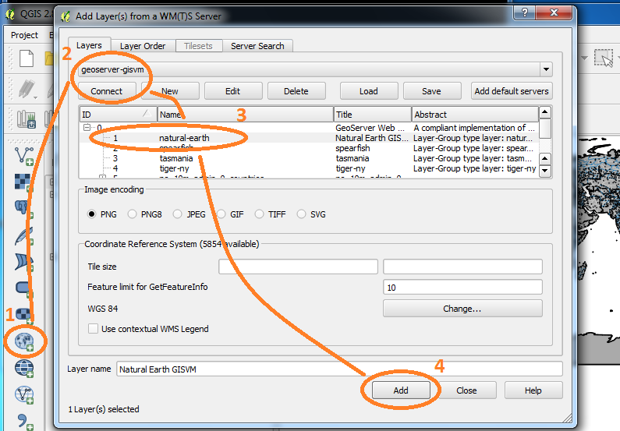Screen dimensions: 620x431
Task: Switch to the Layers tab
Action: (x=89, y=45)
